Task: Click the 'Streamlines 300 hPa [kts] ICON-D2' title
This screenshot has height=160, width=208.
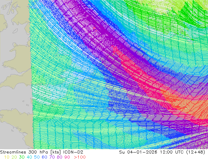Action: 42,152
